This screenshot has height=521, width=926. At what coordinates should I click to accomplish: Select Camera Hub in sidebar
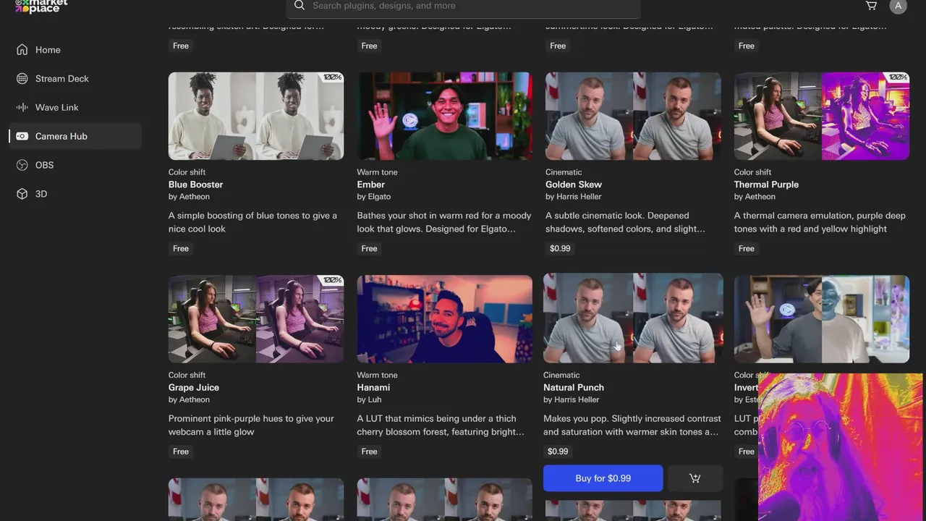click(x=75, y=137)
